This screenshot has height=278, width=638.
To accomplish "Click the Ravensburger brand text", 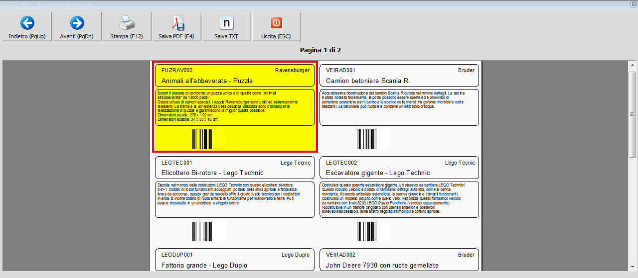I will pyautogui.click(x=292, y=70).
